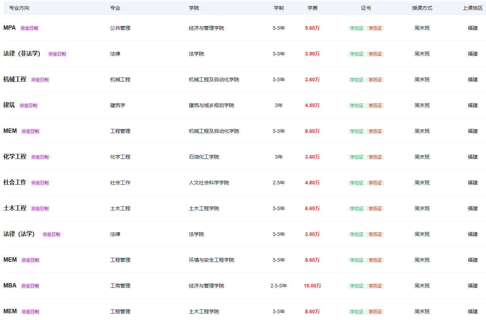Click the MBA program title

pos(10,286)
